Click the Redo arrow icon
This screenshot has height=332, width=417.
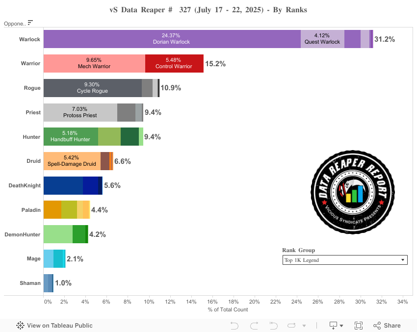point(254,326)
